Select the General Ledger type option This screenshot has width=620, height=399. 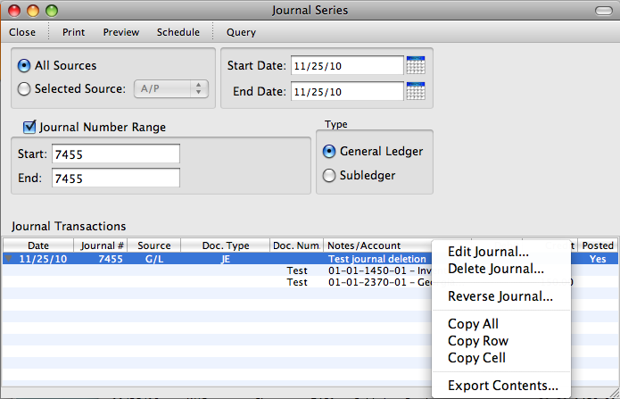(329, 151)
